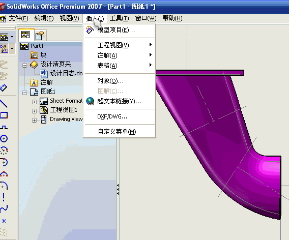Select 工程视图1 in the tree
The width and height of the screenshot is (289, 240).
tap(59, 110)
